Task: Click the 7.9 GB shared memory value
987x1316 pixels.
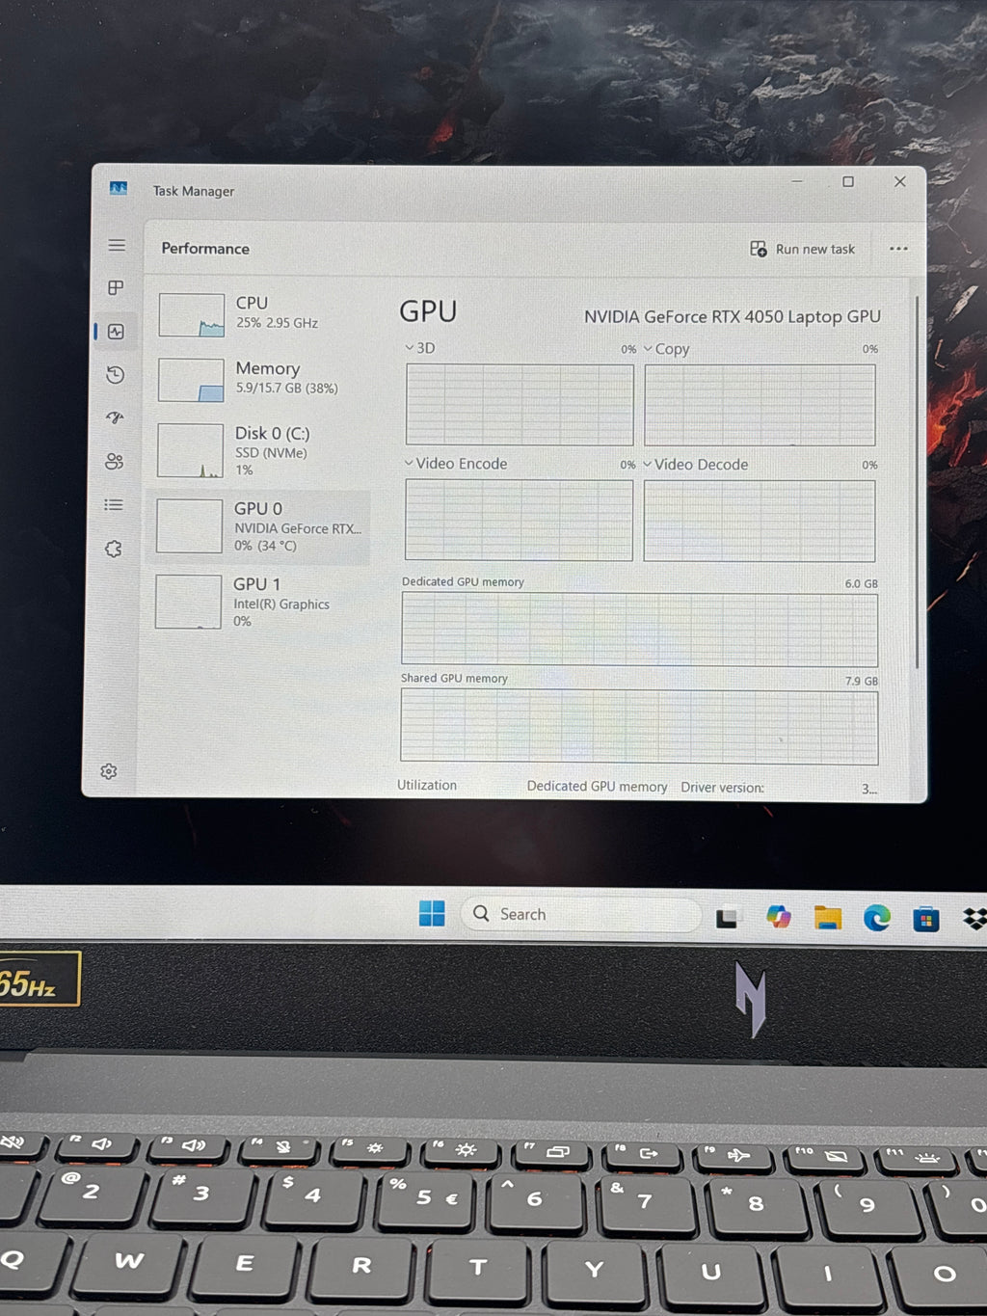Action: pyautogui.click(x=861, y=681)
